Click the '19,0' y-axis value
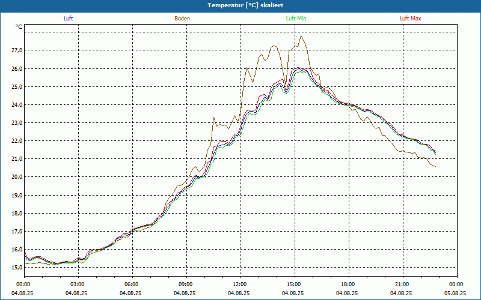Viewport: 481px width, 300px height. [17, 196]
